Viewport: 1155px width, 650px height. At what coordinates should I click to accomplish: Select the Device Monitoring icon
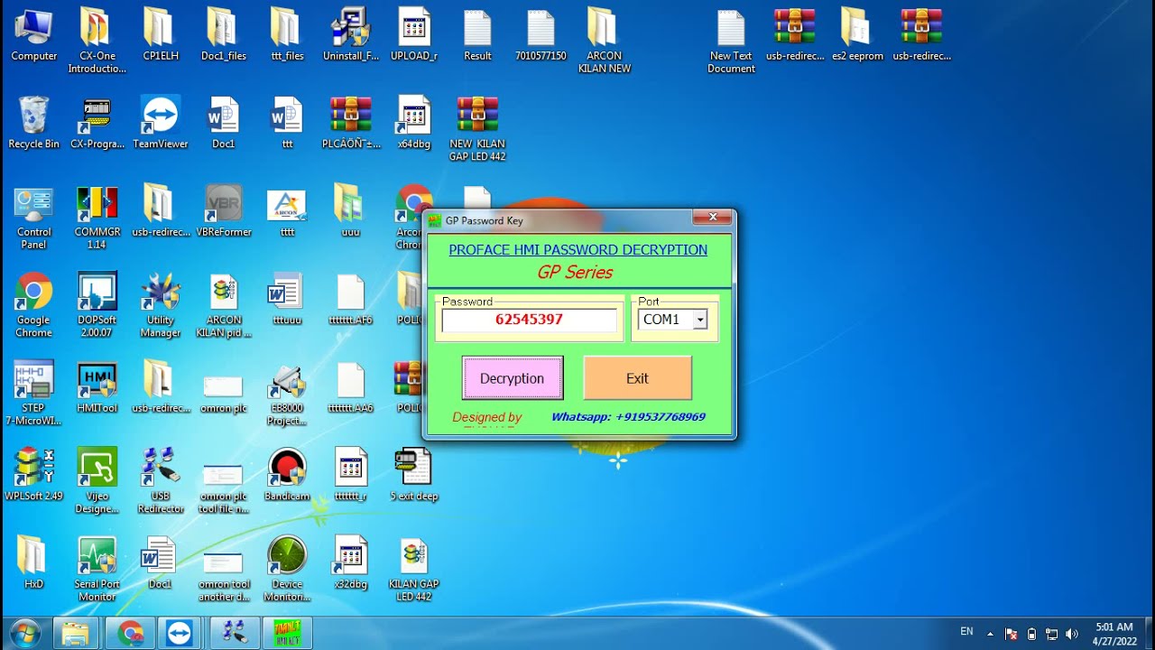pyautogui.click(x=287, y=569)
